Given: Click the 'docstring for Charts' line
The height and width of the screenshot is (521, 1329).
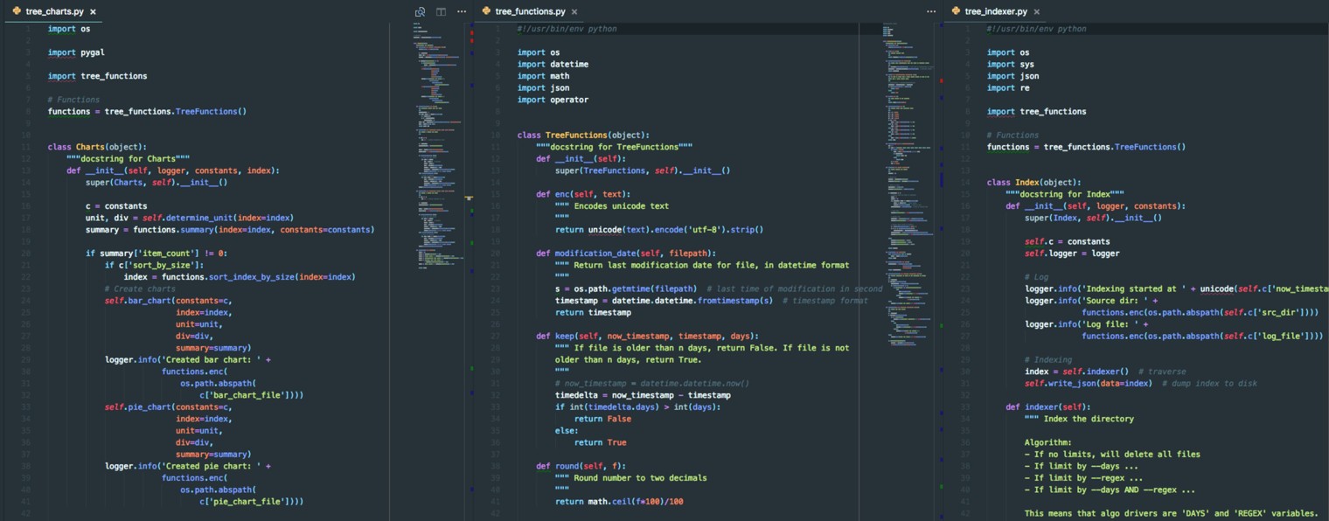Looking at the screenshot, I should [129, 158].
